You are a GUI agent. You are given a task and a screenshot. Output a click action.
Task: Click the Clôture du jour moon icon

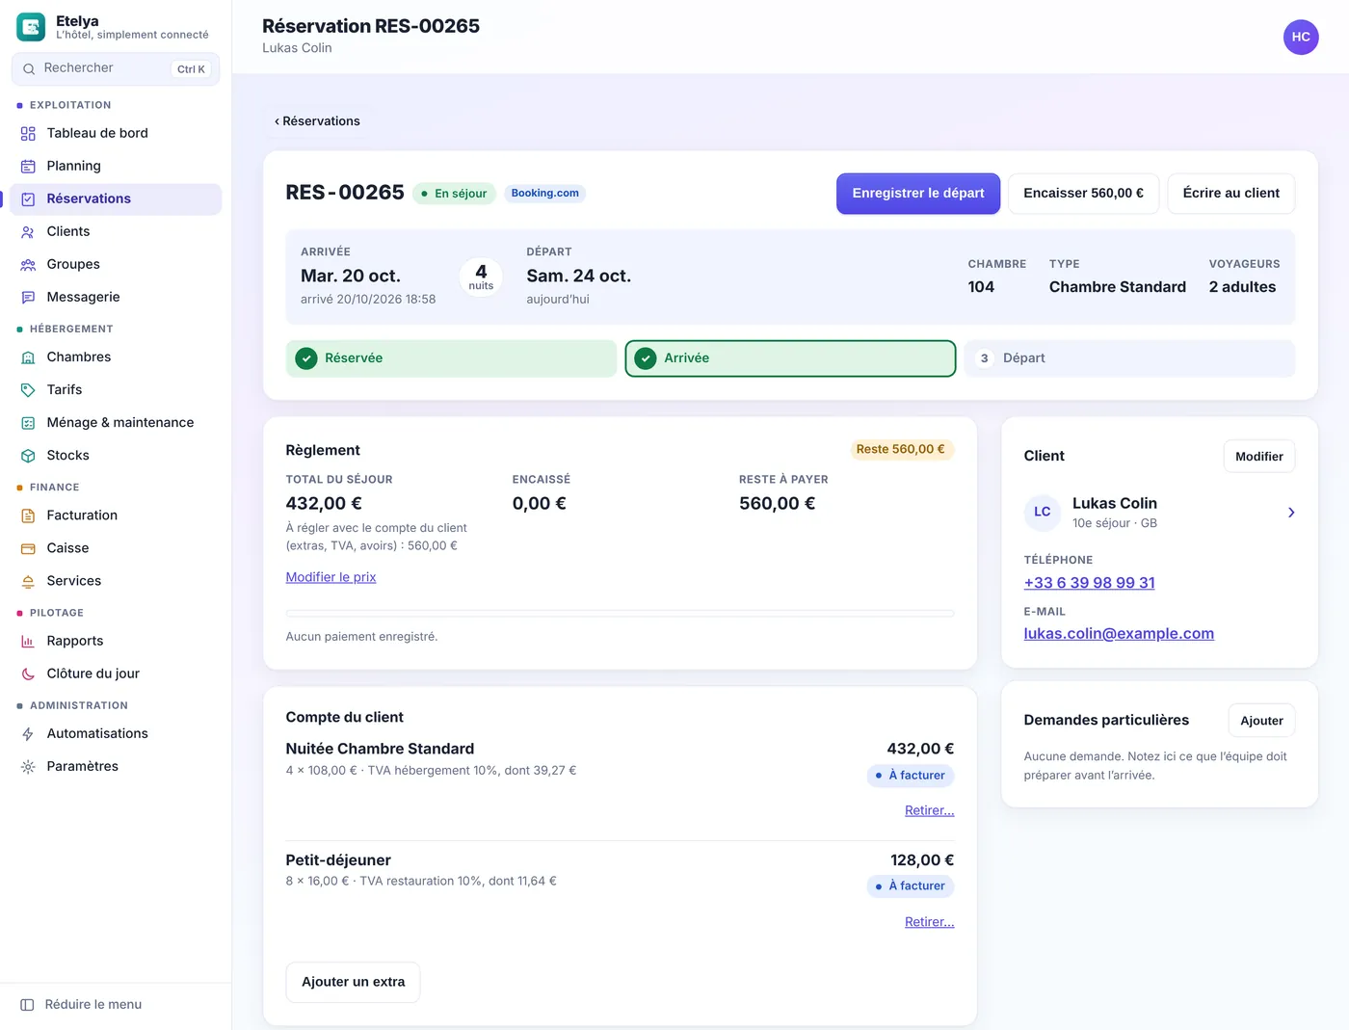(x=28, y=674)
